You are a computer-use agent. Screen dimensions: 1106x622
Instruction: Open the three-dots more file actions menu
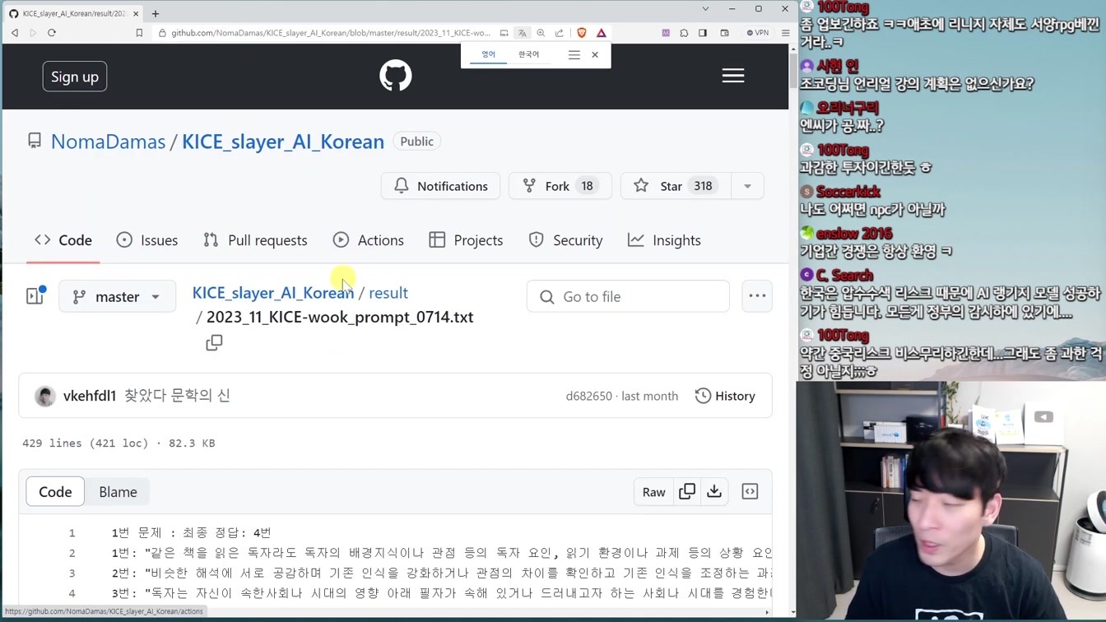point(757,296)
